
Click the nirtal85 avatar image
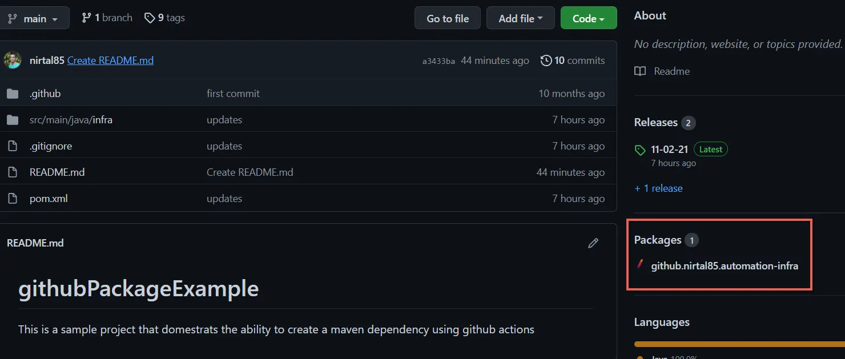pos(13,60)
